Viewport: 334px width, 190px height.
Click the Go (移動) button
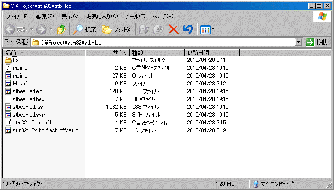[317, 42]
